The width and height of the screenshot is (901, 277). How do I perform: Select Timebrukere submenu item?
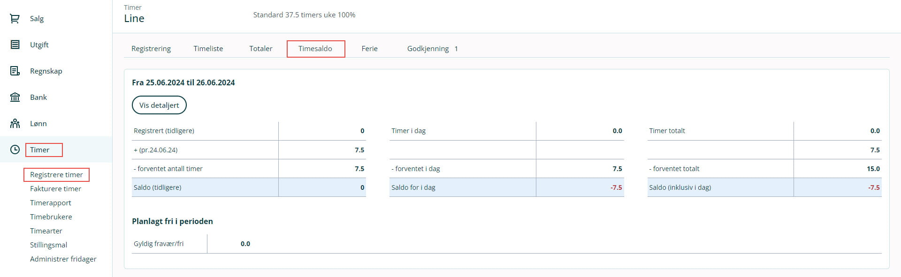[x=51, y=217]
